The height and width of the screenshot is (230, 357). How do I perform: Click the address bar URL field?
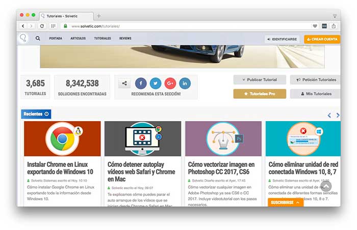189,26
